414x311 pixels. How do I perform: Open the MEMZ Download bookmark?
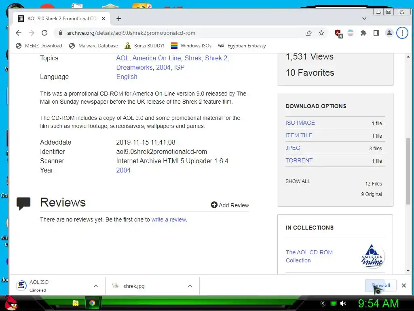point(39,46)
